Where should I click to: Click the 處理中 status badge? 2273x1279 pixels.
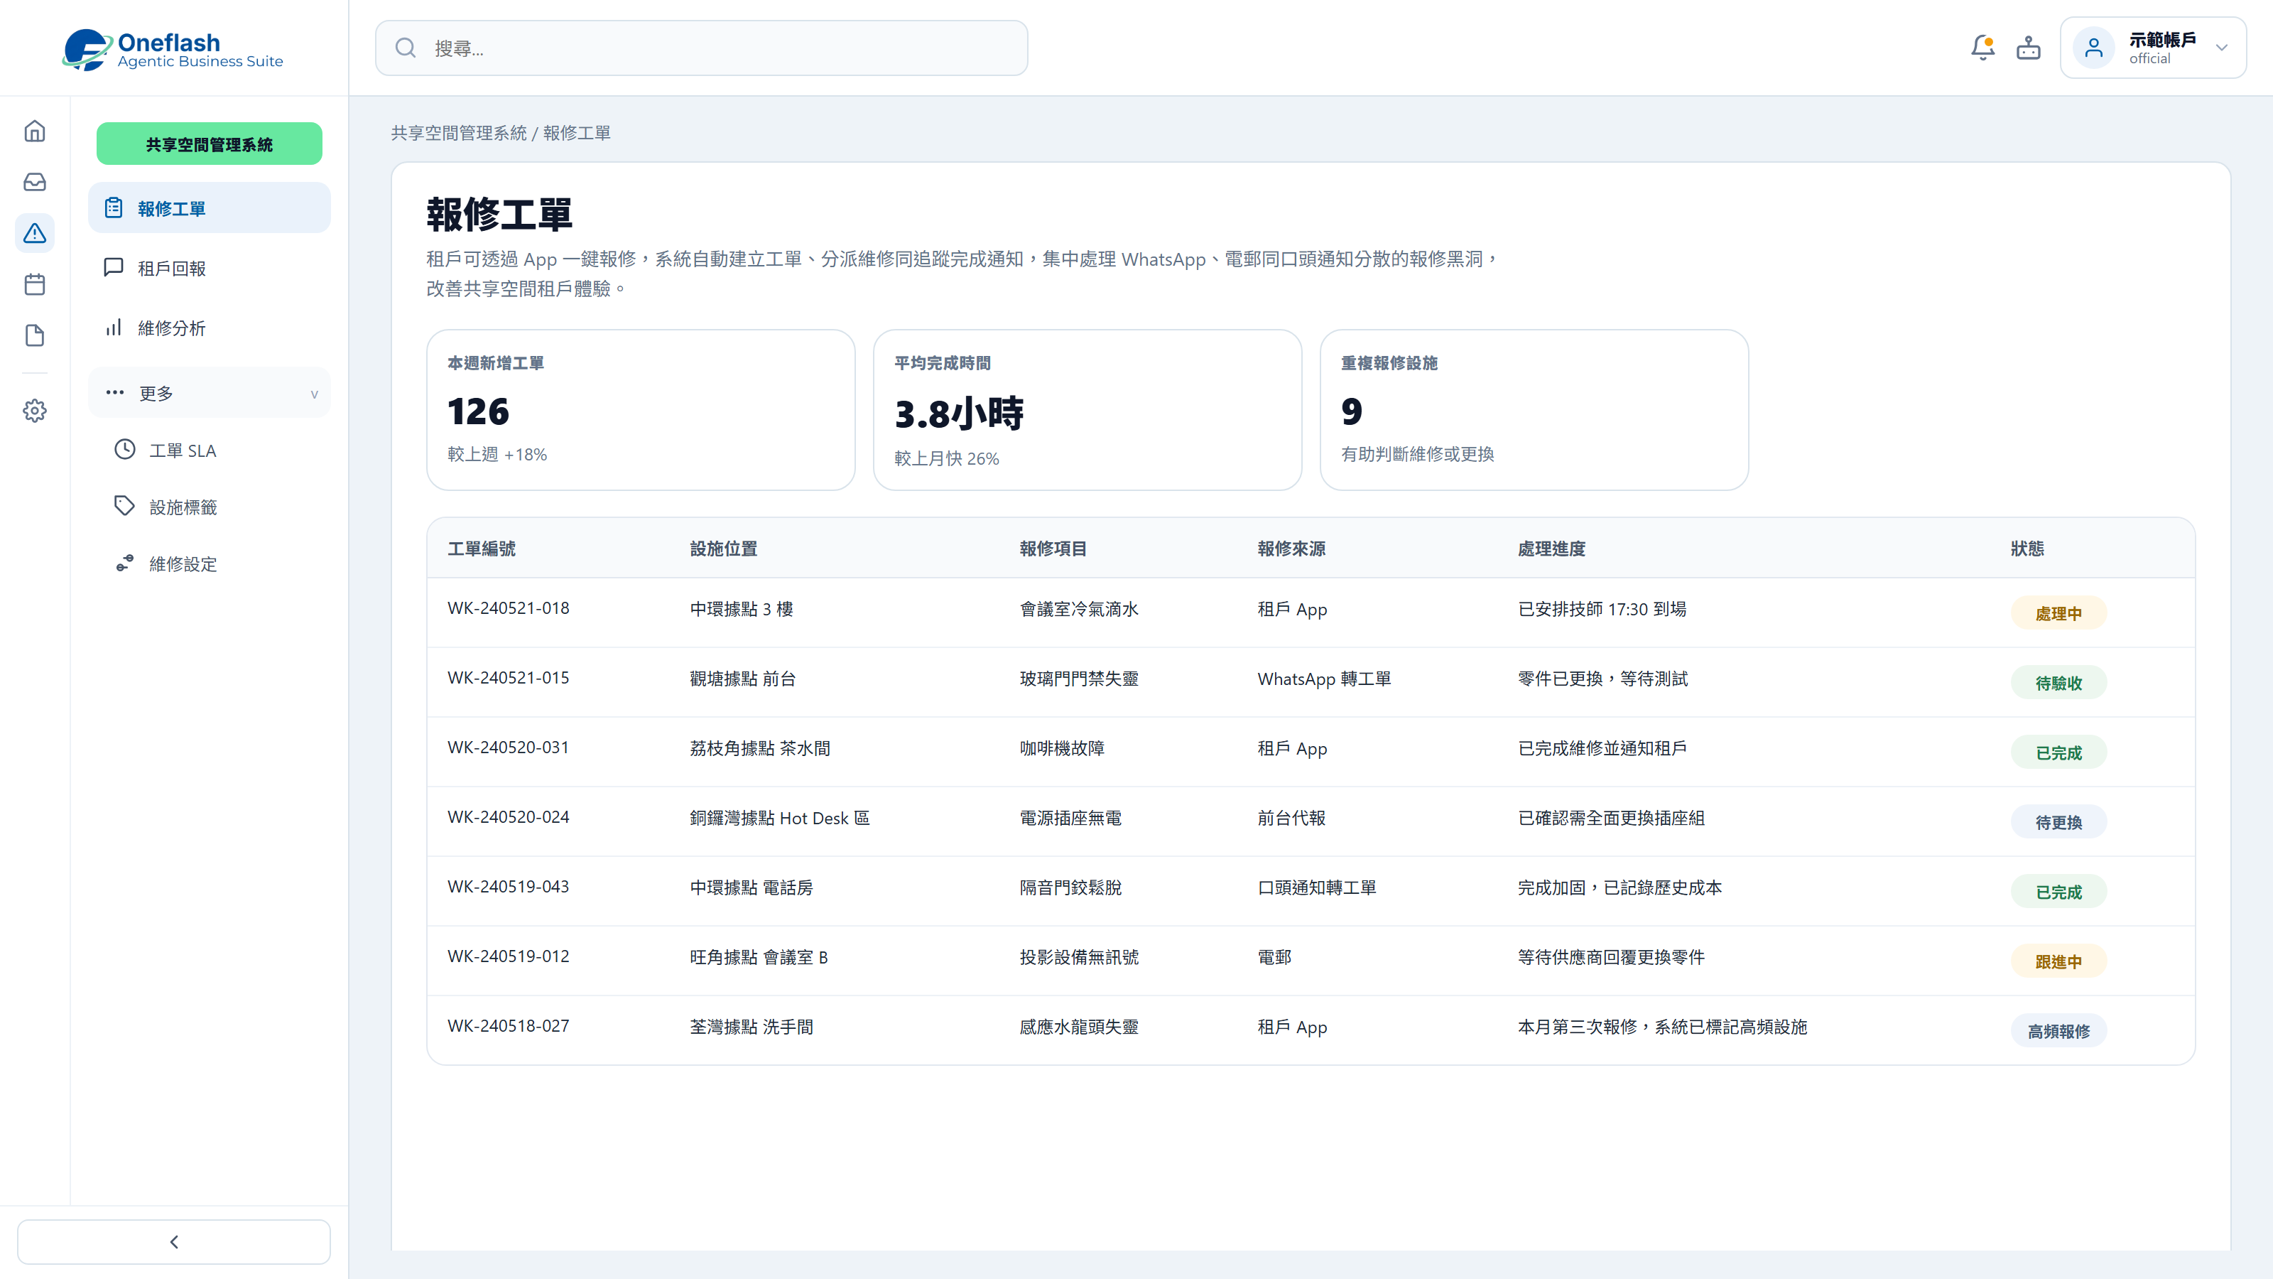pyautogui.click(x=2058, y=612)
